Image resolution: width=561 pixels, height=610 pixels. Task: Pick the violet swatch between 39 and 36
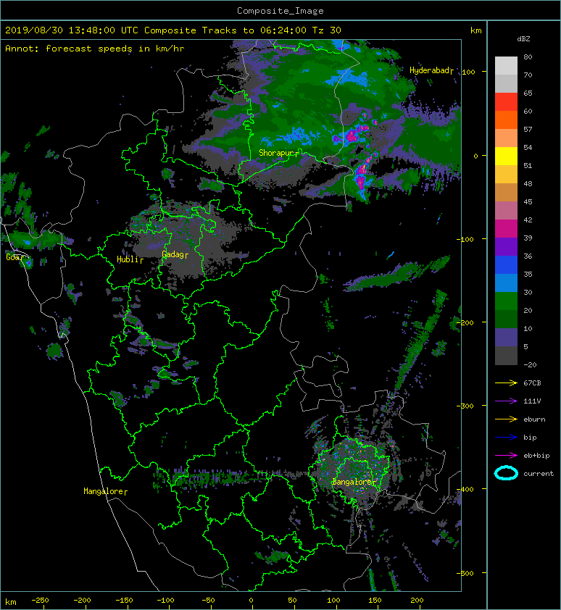(506, 247)
